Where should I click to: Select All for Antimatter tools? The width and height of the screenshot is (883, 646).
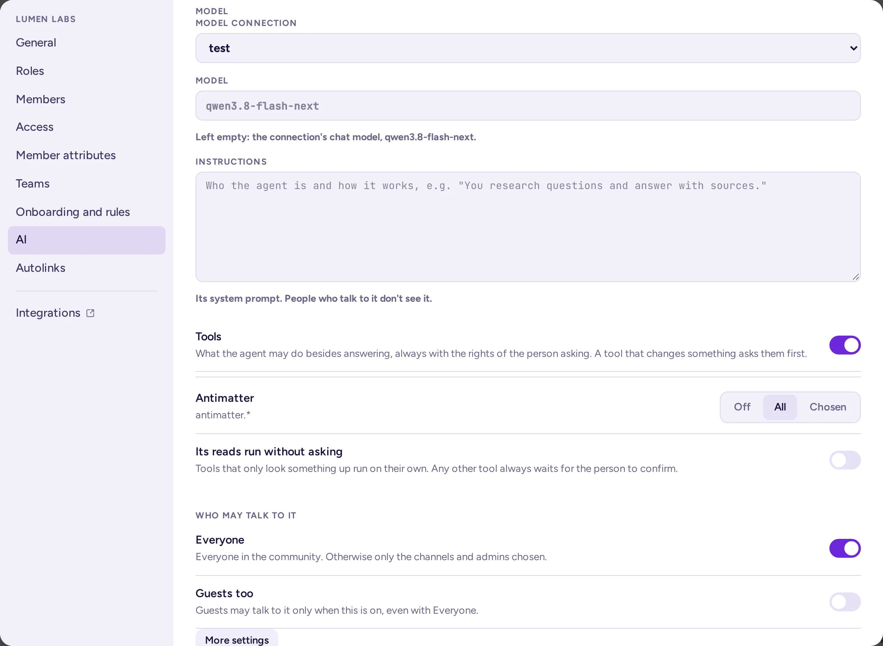pos(780,407)
